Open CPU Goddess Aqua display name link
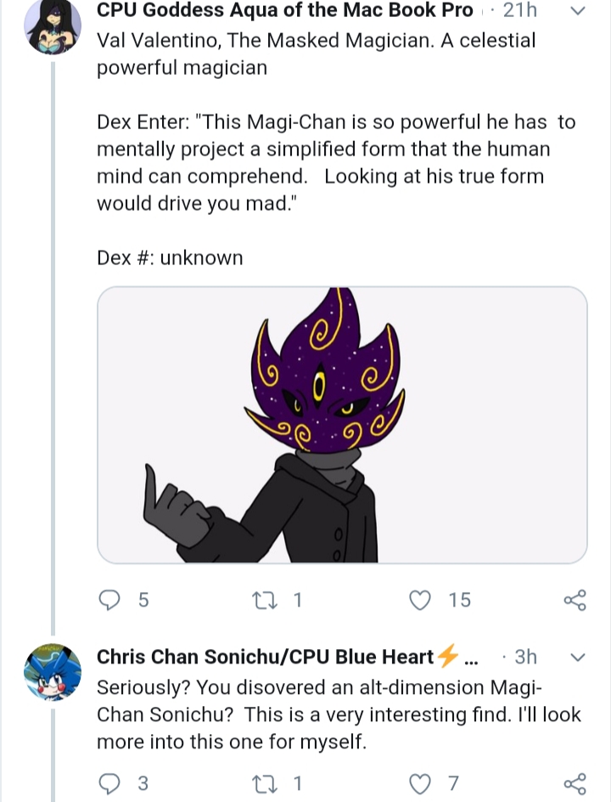The image size is (611, 802). coord(285,10)
